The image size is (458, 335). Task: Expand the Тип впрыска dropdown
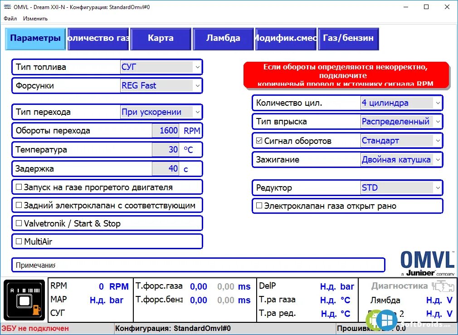click(401, 122)
